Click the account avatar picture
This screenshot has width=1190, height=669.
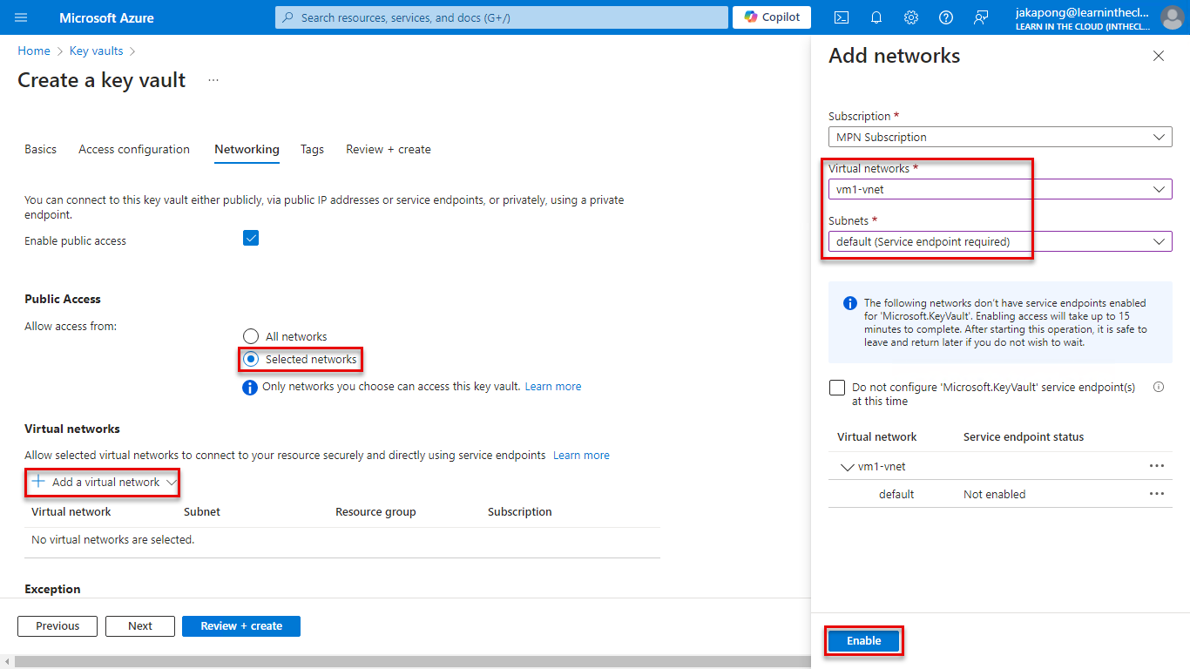[x=1172, y=17]
